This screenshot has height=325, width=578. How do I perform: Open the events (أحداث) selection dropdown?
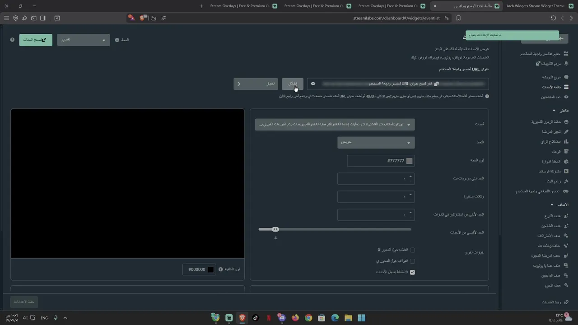[335, 125]
